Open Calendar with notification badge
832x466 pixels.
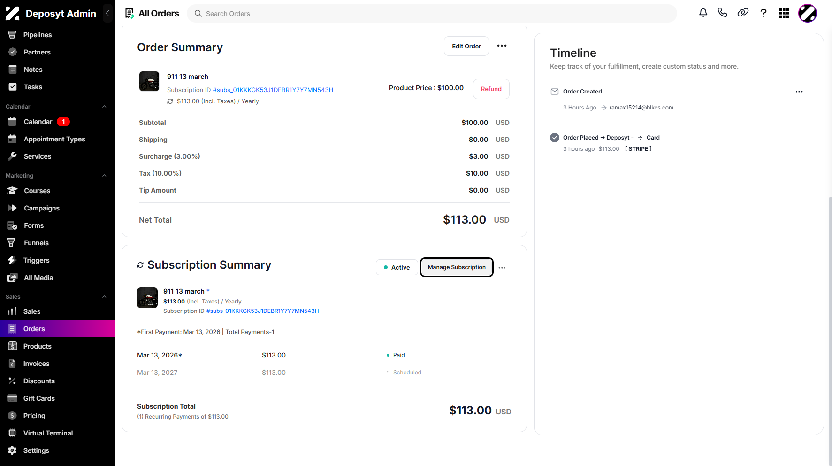click(x=58, y=122)
